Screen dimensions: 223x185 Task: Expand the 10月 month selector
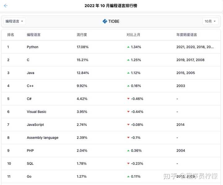pyautogui.click(x=210, y=21)
